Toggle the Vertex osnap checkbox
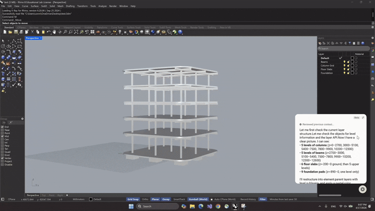Screen dimensions: 375x211 click(x=2, y=158)
